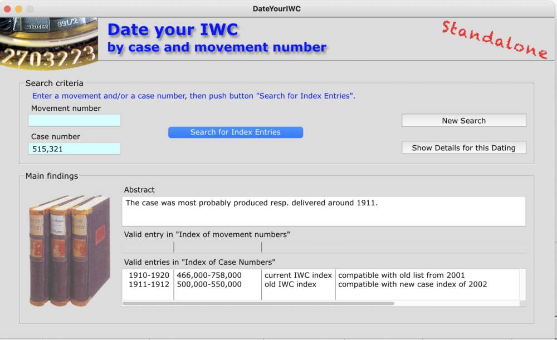The height and width of the screenshot is (340, 557).
Task: Click the 'Valid entry in "Index of movement numbers"' label
Action: click(207, 235)
